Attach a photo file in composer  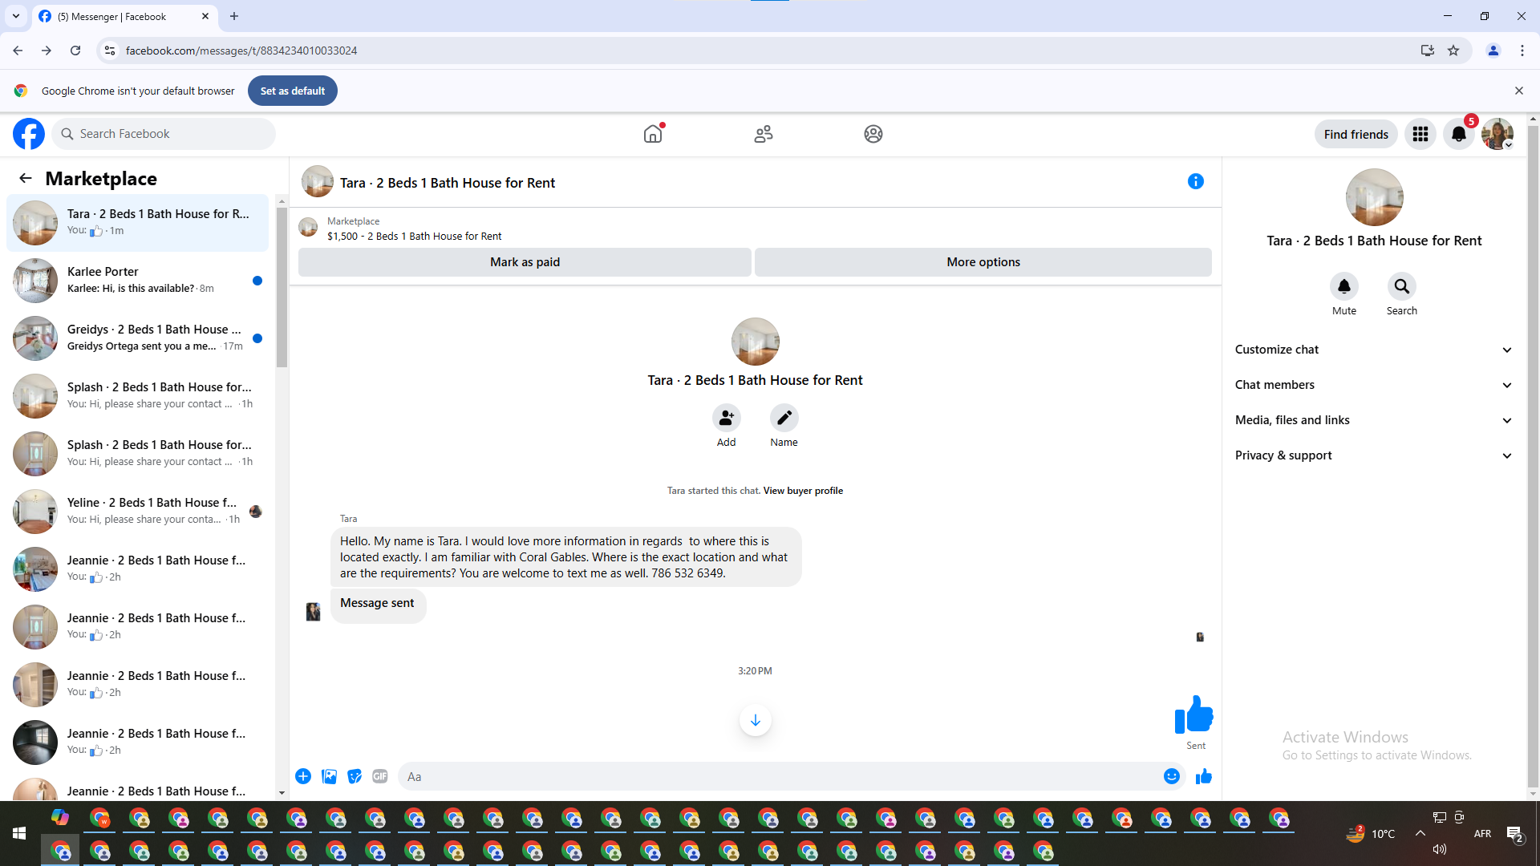pos(329,776)
